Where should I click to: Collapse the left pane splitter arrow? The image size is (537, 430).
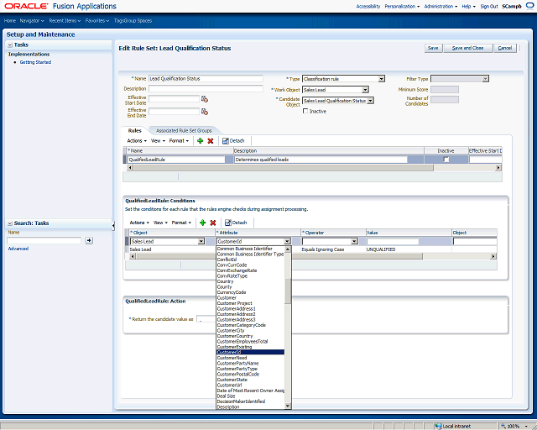113,225
